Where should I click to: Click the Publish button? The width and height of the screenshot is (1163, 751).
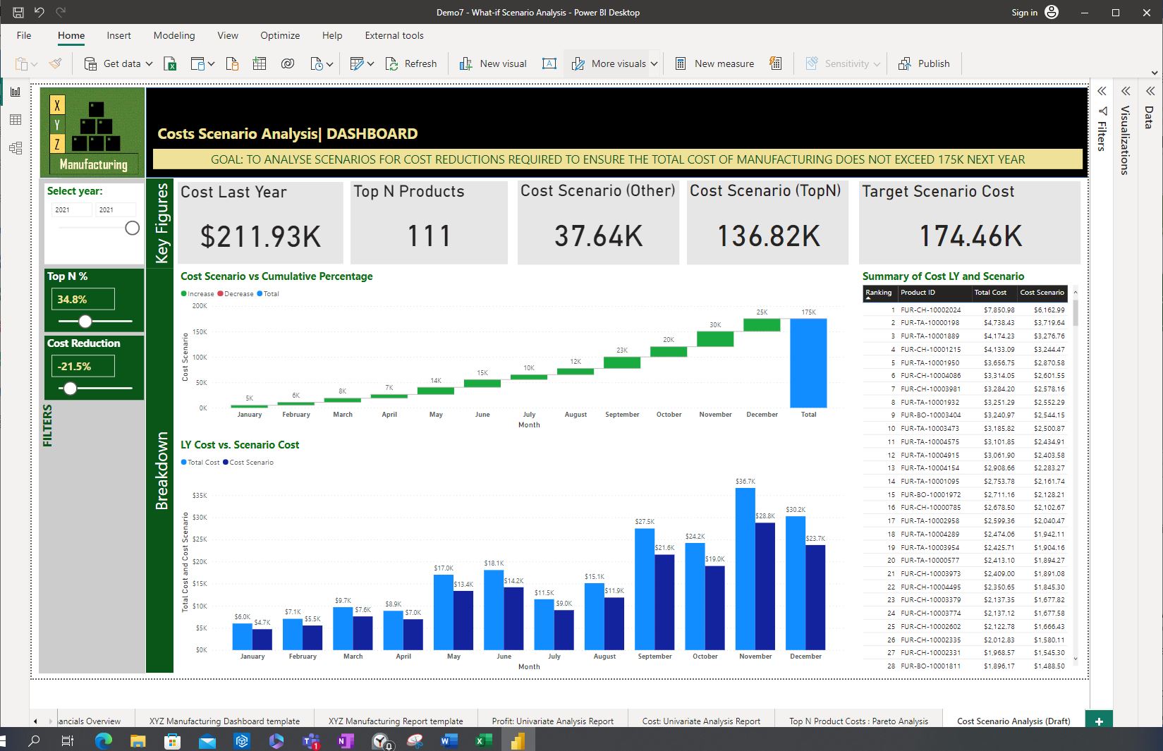[x=924, y=63]
